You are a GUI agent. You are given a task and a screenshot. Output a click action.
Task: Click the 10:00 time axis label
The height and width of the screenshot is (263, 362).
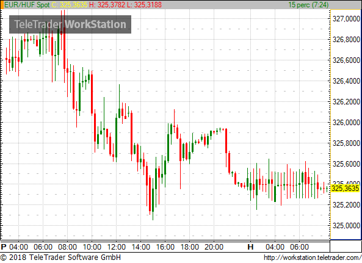click(x=92, y=247)
